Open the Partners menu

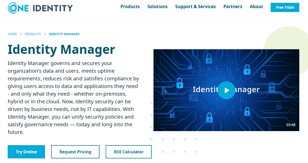233,7
